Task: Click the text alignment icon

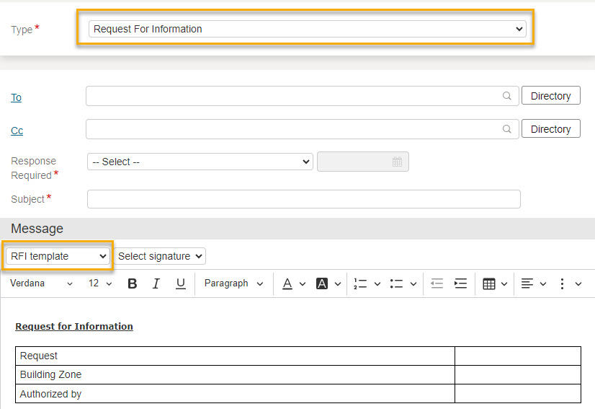Action: [x=527, y=283]
